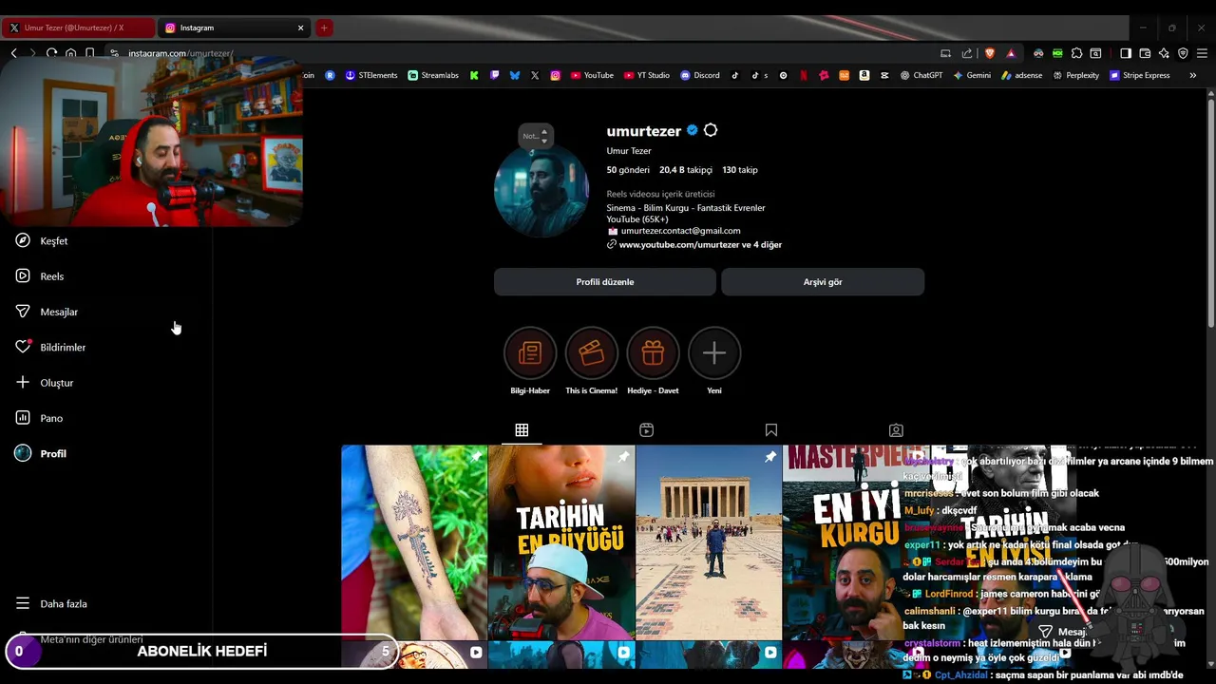This screenshot has height=684, width=1216.
Task: Open the ChatGPT bookmark
Action: (921, 75)
